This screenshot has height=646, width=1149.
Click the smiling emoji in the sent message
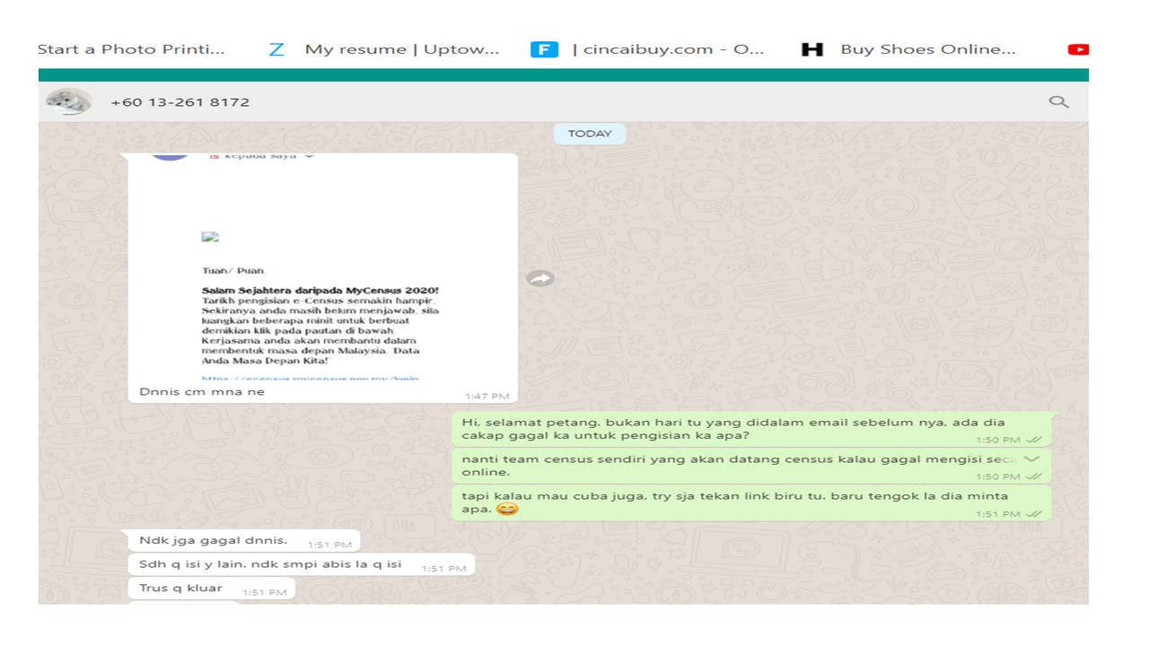coord(507,509)
